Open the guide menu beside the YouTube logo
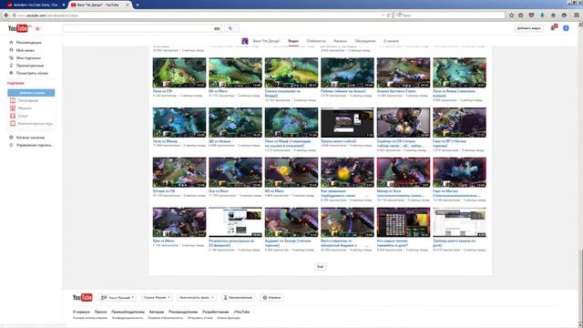The height and width of the screenshot is (328, 583). (37, 28)
